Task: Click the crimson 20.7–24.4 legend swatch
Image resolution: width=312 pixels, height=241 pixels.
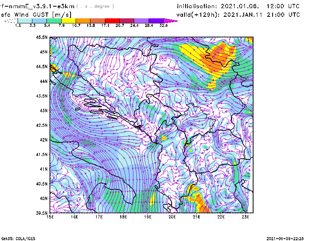Action: click(x=127, y=21)
